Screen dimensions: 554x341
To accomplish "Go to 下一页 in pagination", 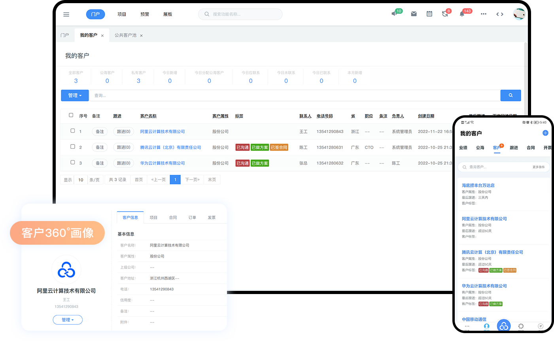I will tap(192, 180).
